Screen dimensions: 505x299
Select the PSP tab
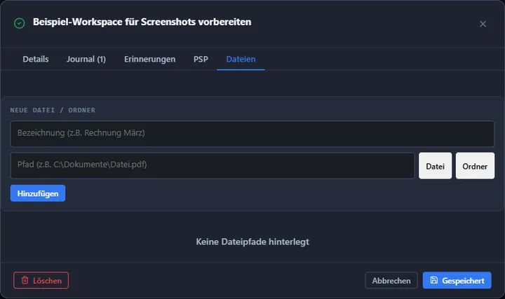coord(201,59)
